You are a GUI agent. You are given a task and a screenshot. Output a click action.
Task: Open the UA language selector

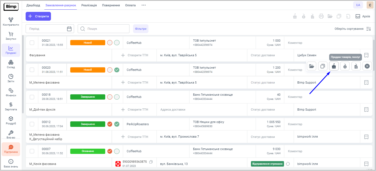click(358, 5)
